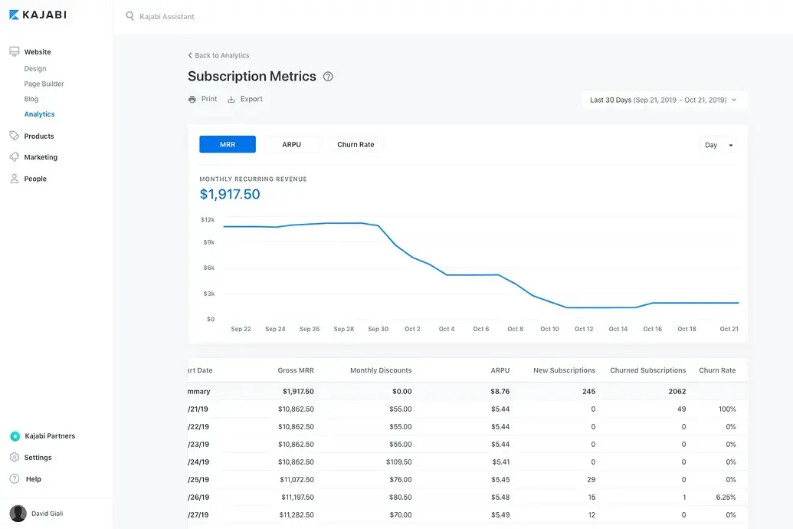Click the Help question mark icon
The height and width of the screenshot is (529, 793).
coord(15,479)
